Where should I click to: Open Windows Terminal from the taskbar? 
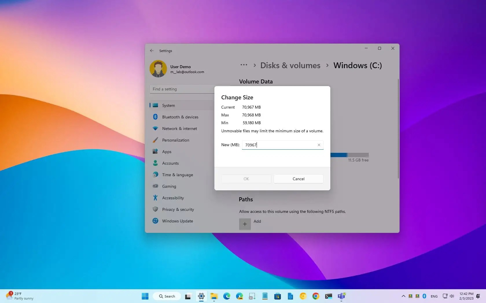328,296
